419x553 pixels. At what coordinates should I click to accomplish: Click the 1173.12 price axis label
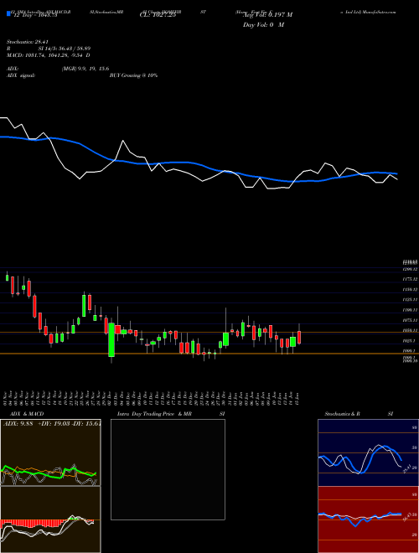pos(410,279)
